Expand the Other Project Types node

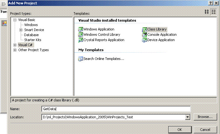coord(15,50)
